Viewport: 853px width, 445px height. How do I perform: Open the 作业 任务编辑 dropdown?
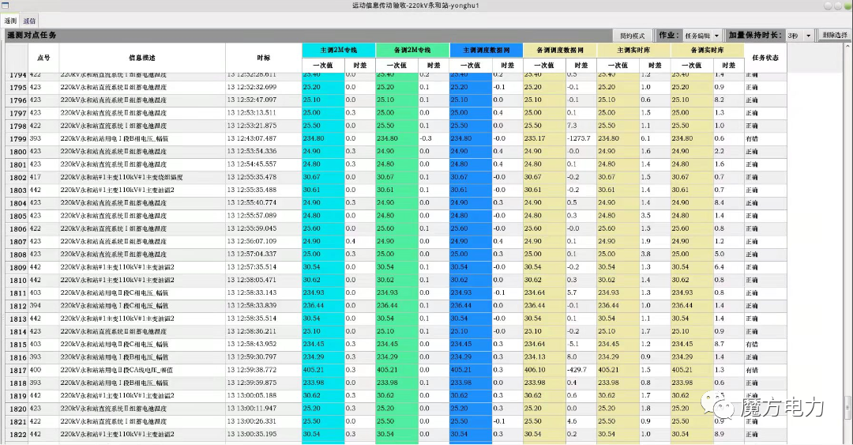click(x=702, y=36)
